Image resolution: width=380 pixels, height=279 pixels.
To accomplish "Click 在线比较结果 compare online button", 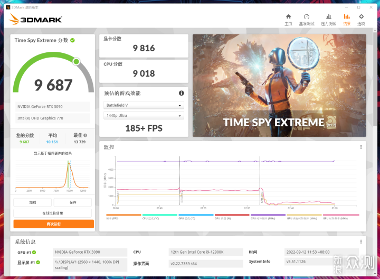I will [53, 213].
